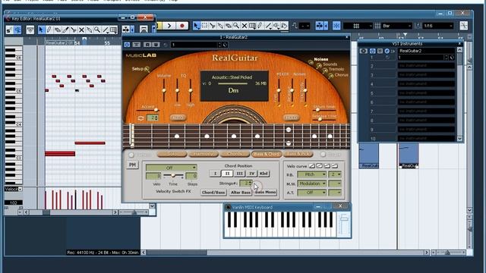Click the PM button in RealGuitar

(x=132, y=165)
